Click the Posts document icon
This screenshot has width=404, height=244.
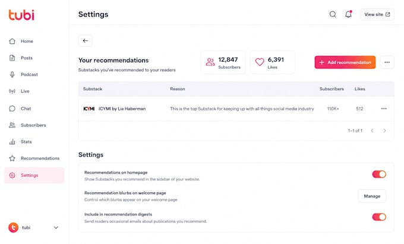tap(12, 58)
